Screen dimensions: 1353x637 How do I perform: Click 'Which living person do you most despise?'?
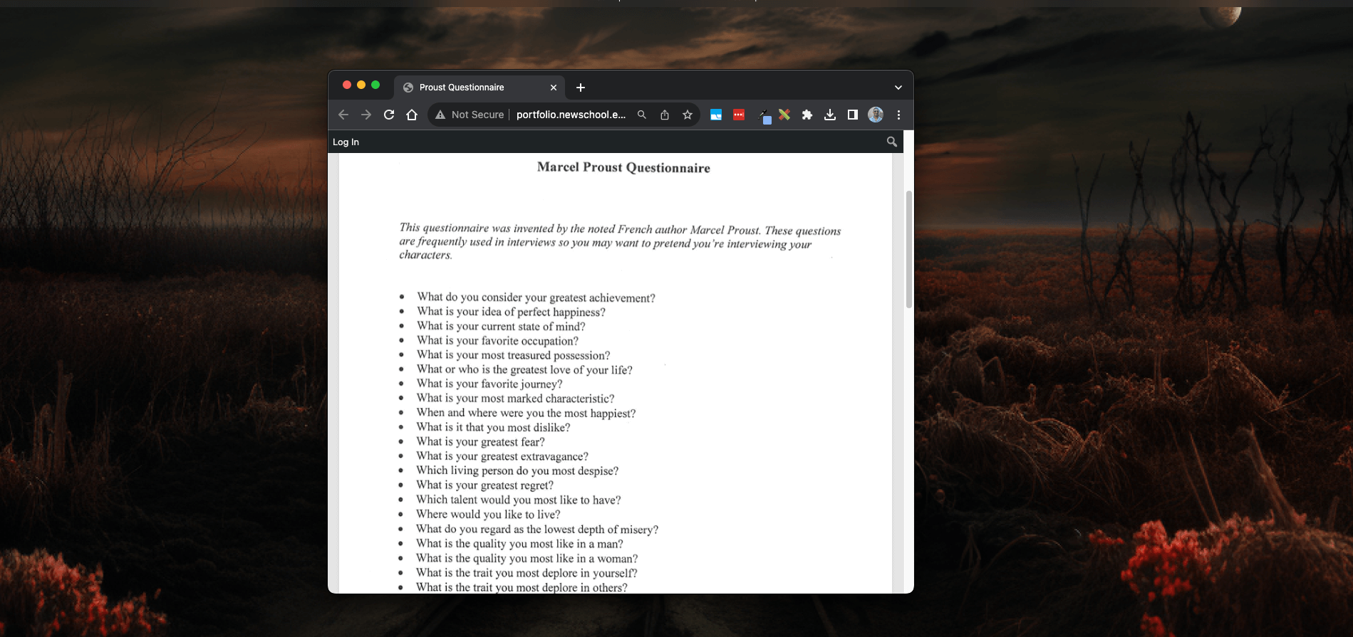tap(517, 470)
